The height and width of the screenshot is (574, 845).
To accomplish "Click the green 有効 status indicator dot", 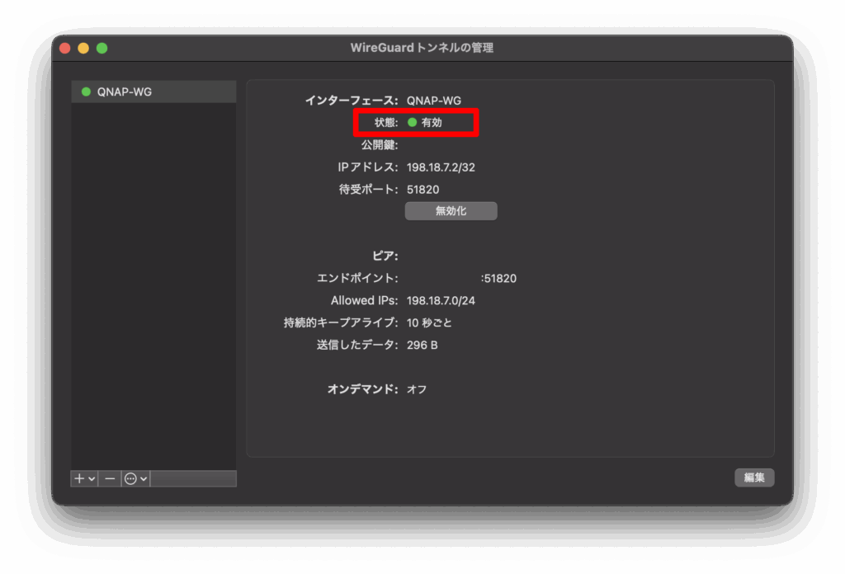I will 413,122.
